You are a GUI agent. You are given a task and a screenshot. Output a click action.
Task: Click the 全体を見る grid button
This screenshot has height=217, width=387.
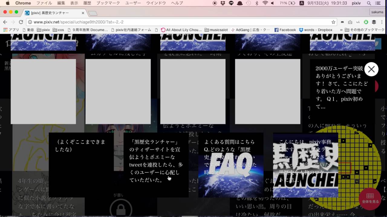tap(370, 199)
